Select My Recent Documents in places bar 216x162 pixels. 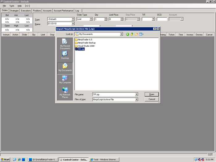[x=65, y=44]
